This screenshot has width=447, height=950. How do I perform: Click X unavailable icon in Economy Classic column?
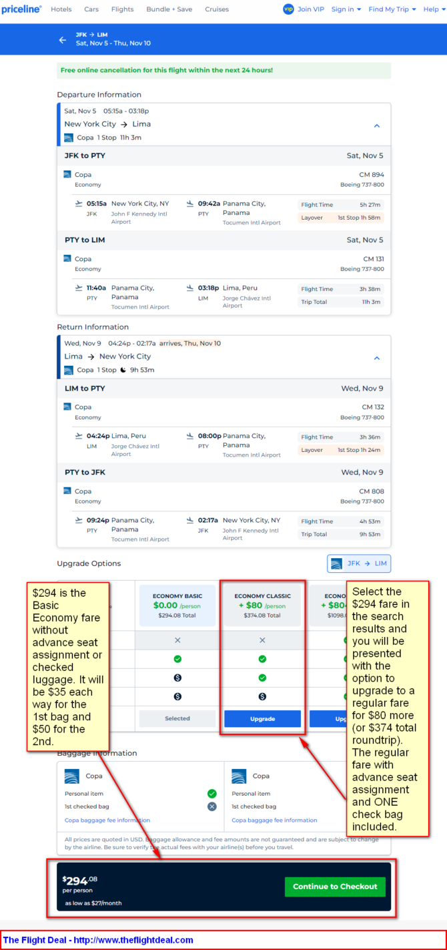tap(262, 640)
